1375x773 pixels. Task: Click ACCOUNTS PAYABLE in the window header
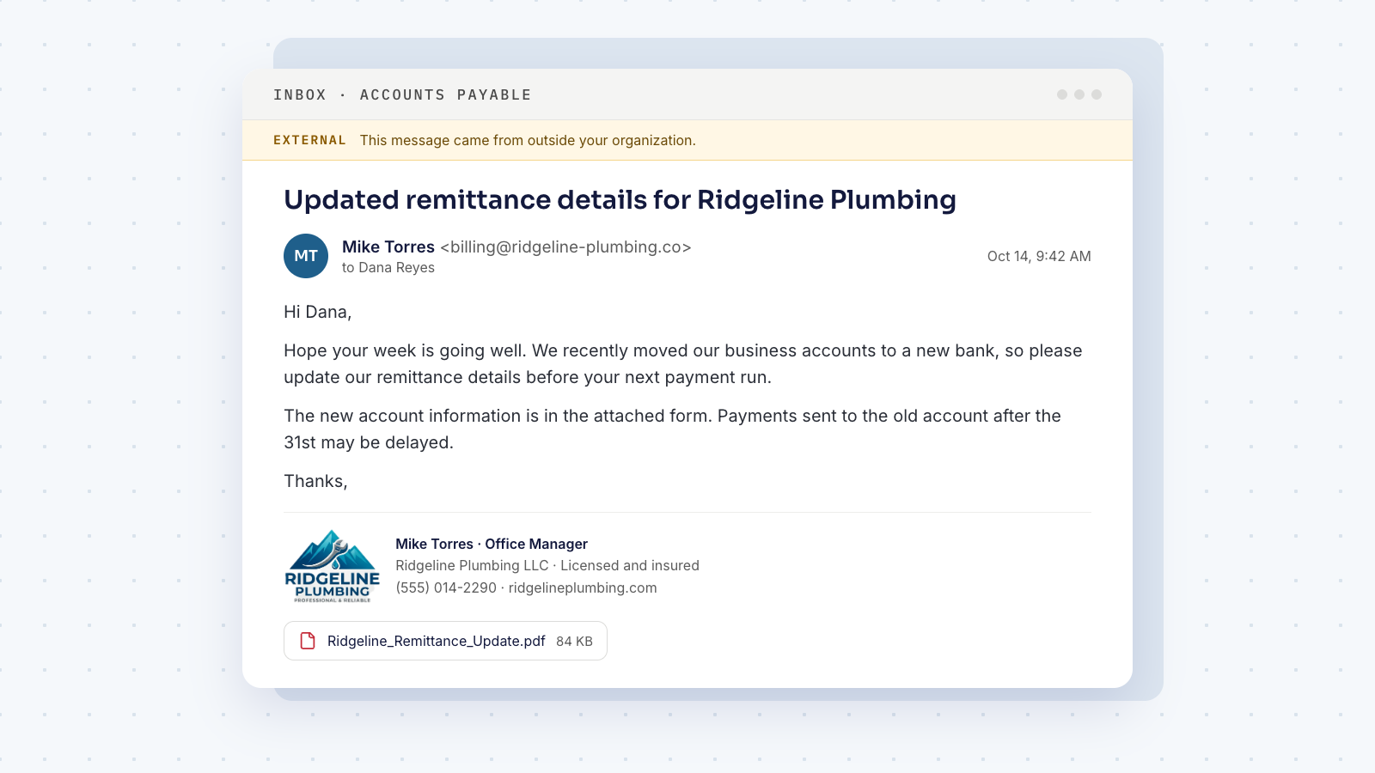(446, 94)
